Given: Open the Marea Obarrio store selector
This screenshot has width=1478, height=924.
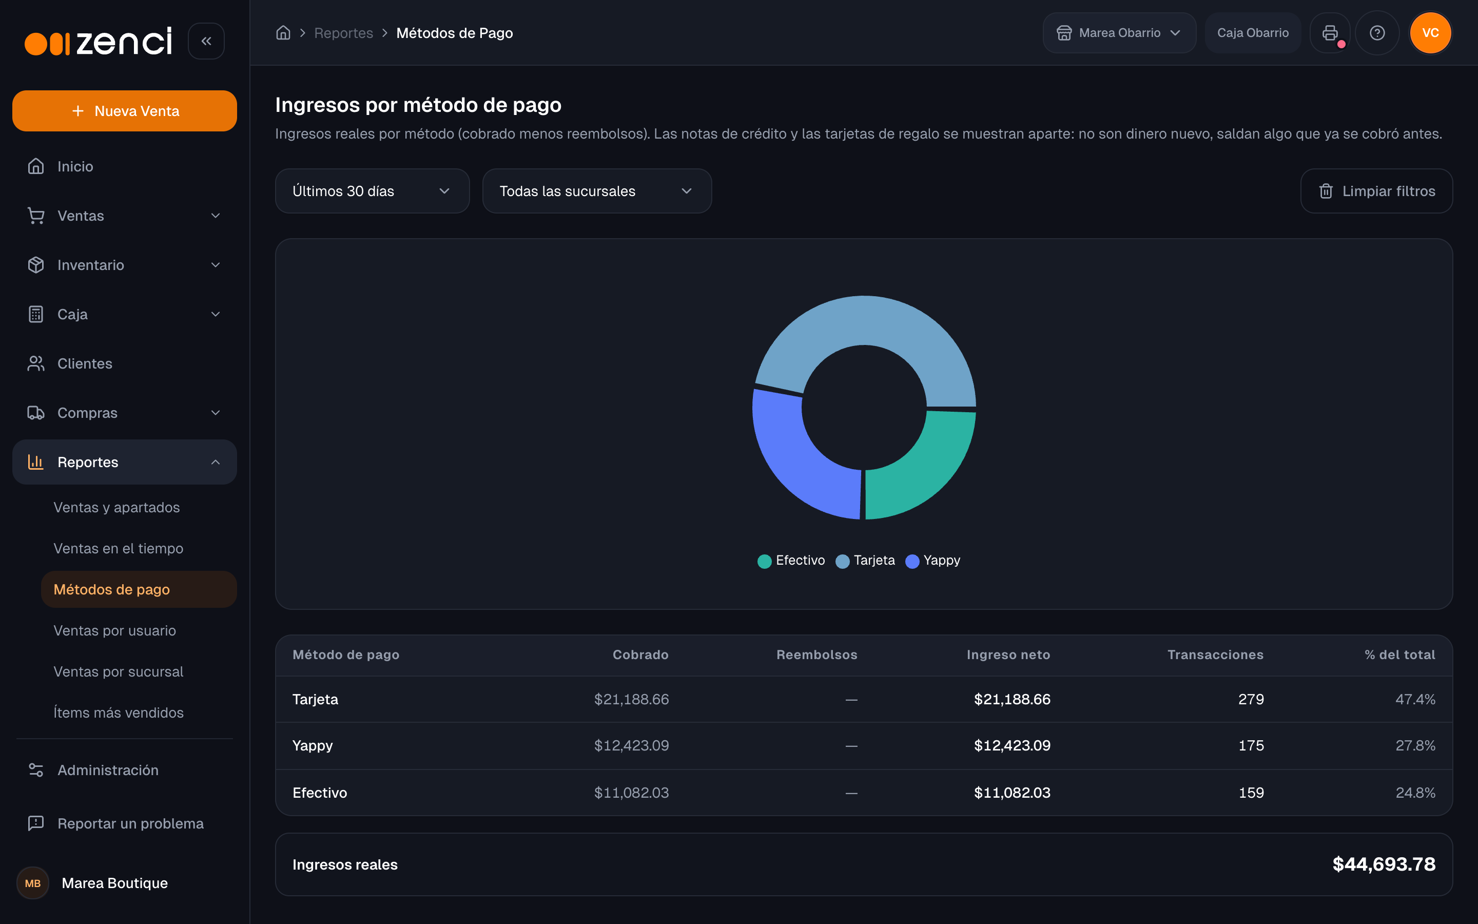Looking at the screenshot, I should [1119, 33].
